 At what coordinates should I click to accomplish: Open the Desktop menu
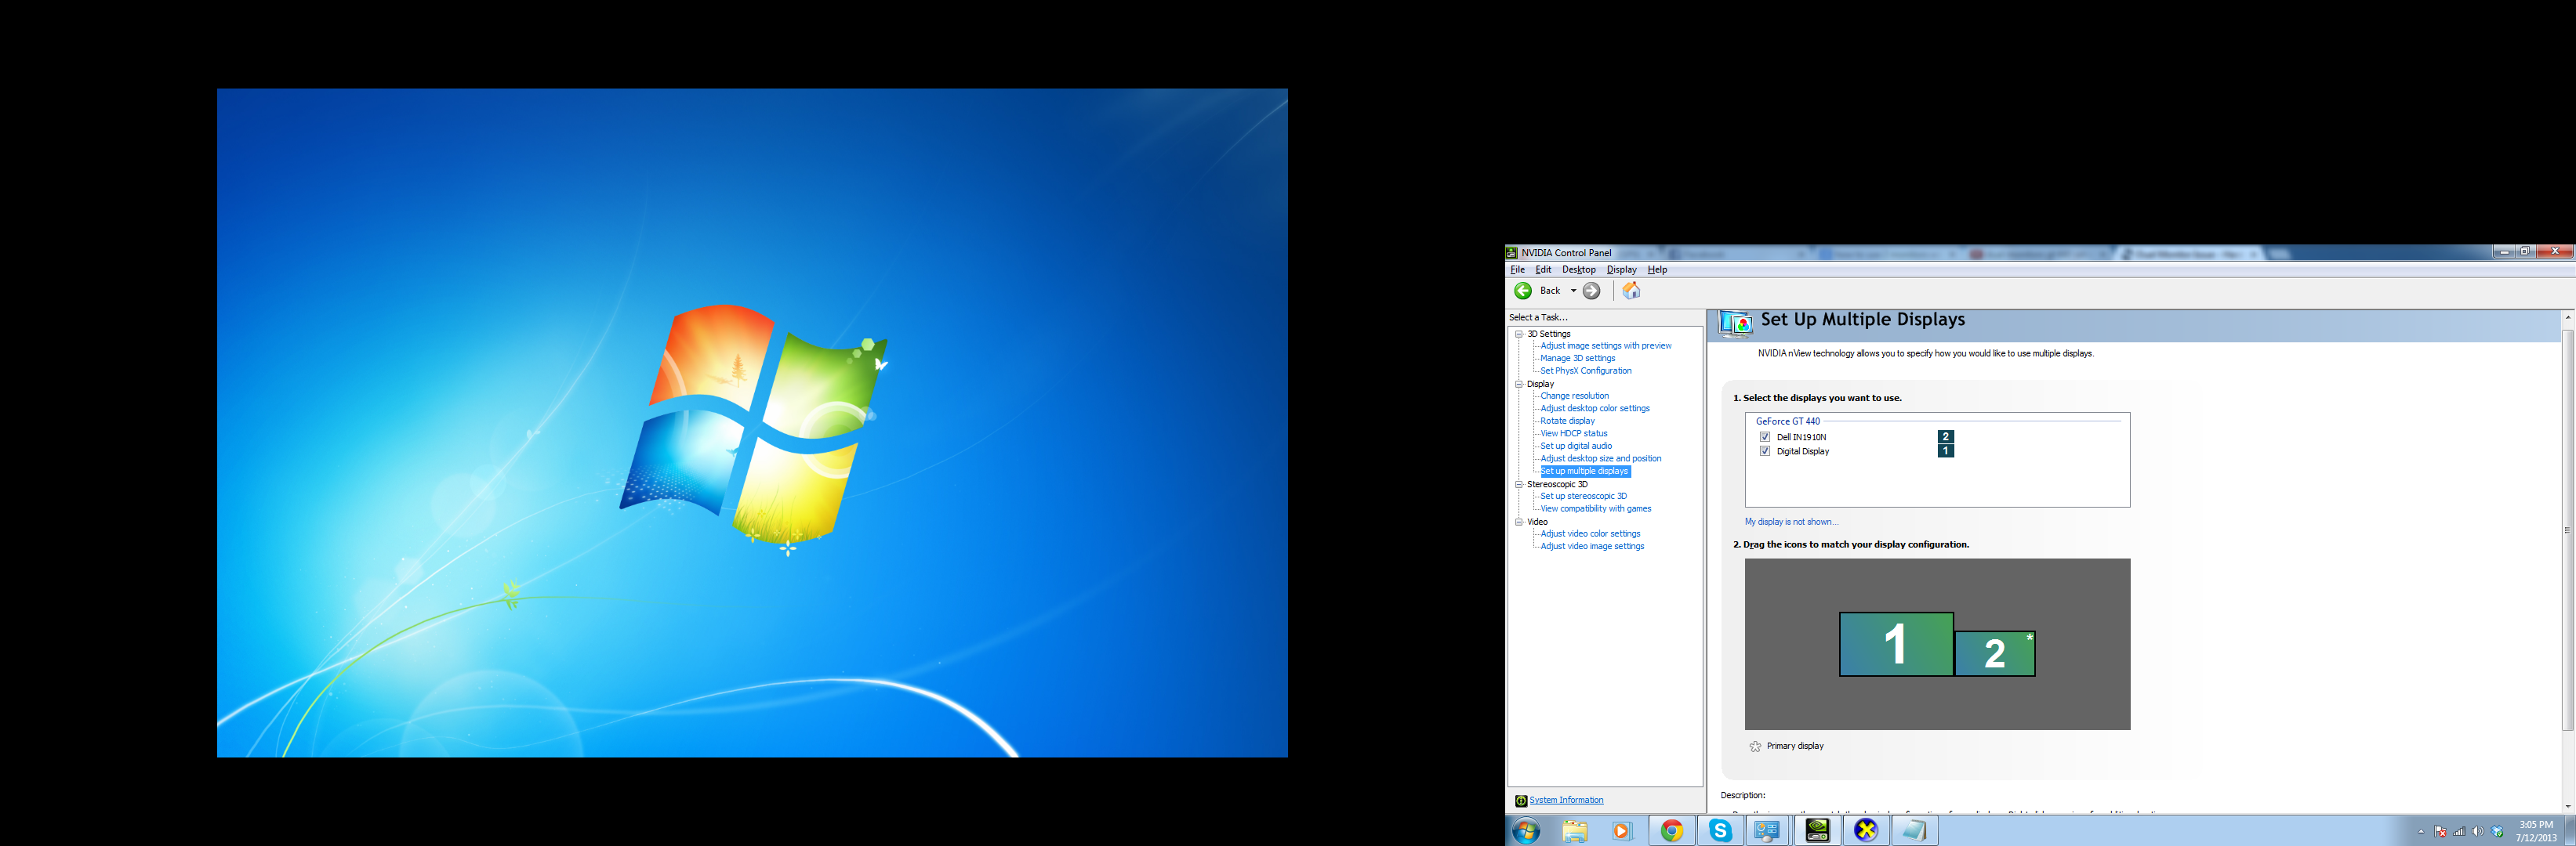pyautogui.click(x=1579, y=269)
